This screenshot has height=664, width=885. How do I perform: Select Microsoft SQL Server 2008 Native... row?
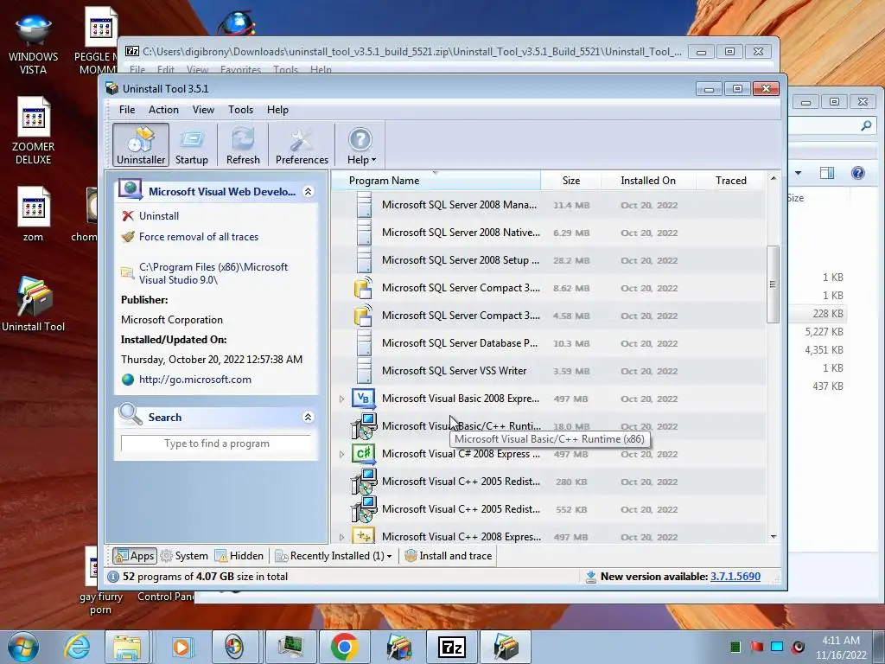549,233
